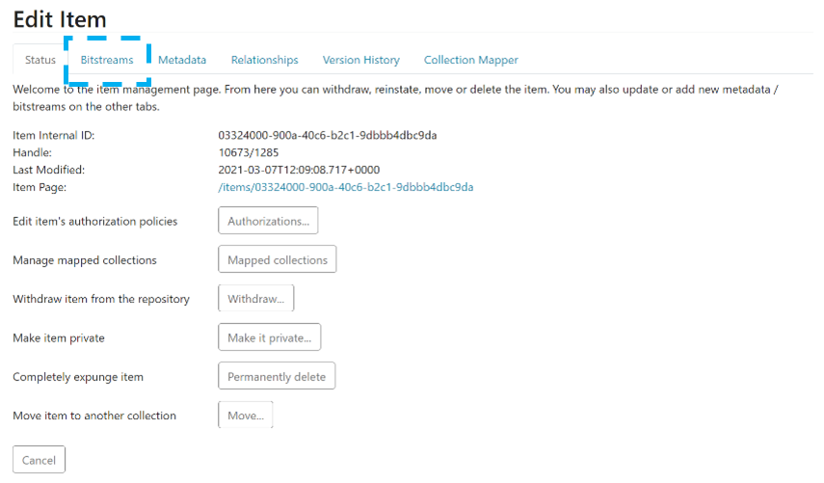Click Make it private...
Image resolution: width=824 pixels, height=483 pixels.
coord(269,337)
